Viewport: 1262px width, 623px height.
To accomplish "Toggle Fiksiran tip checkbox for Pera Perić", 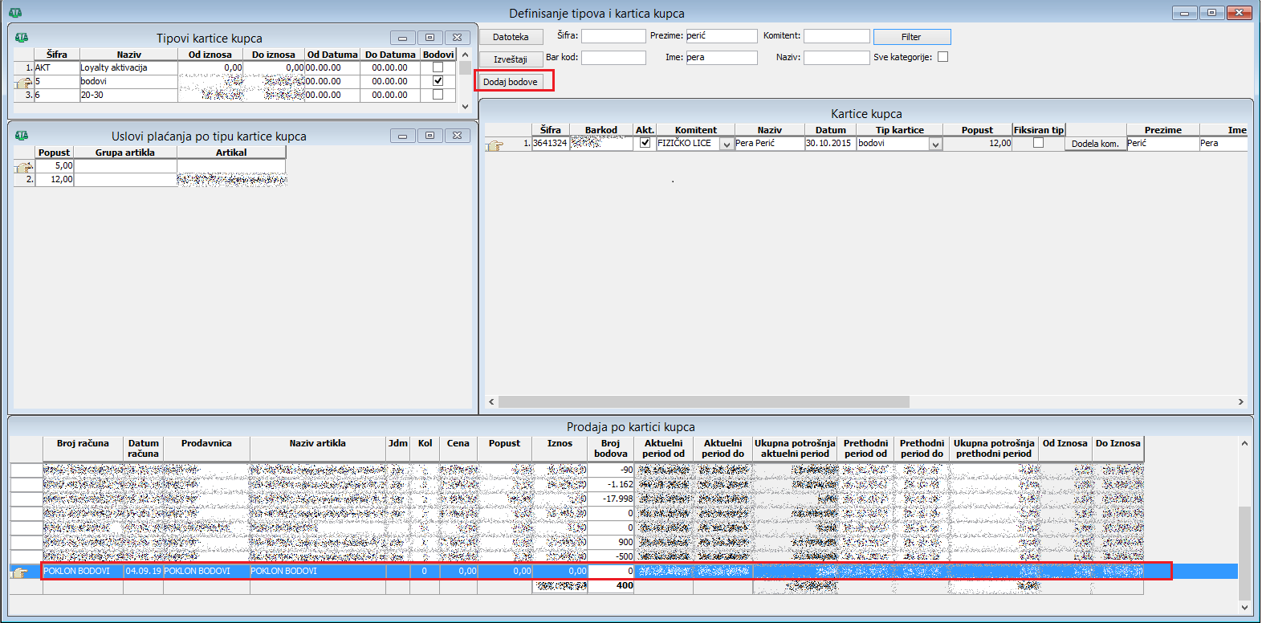I will point(1038,143).
